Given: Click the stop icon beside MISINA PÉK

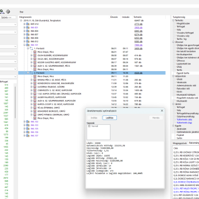Looking at the screenshot, I should point(35,80).
